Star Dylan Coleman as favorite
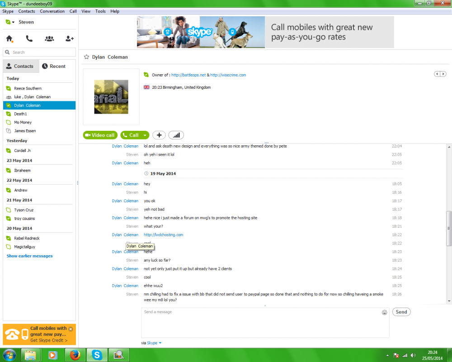 [x=86, y=57]
